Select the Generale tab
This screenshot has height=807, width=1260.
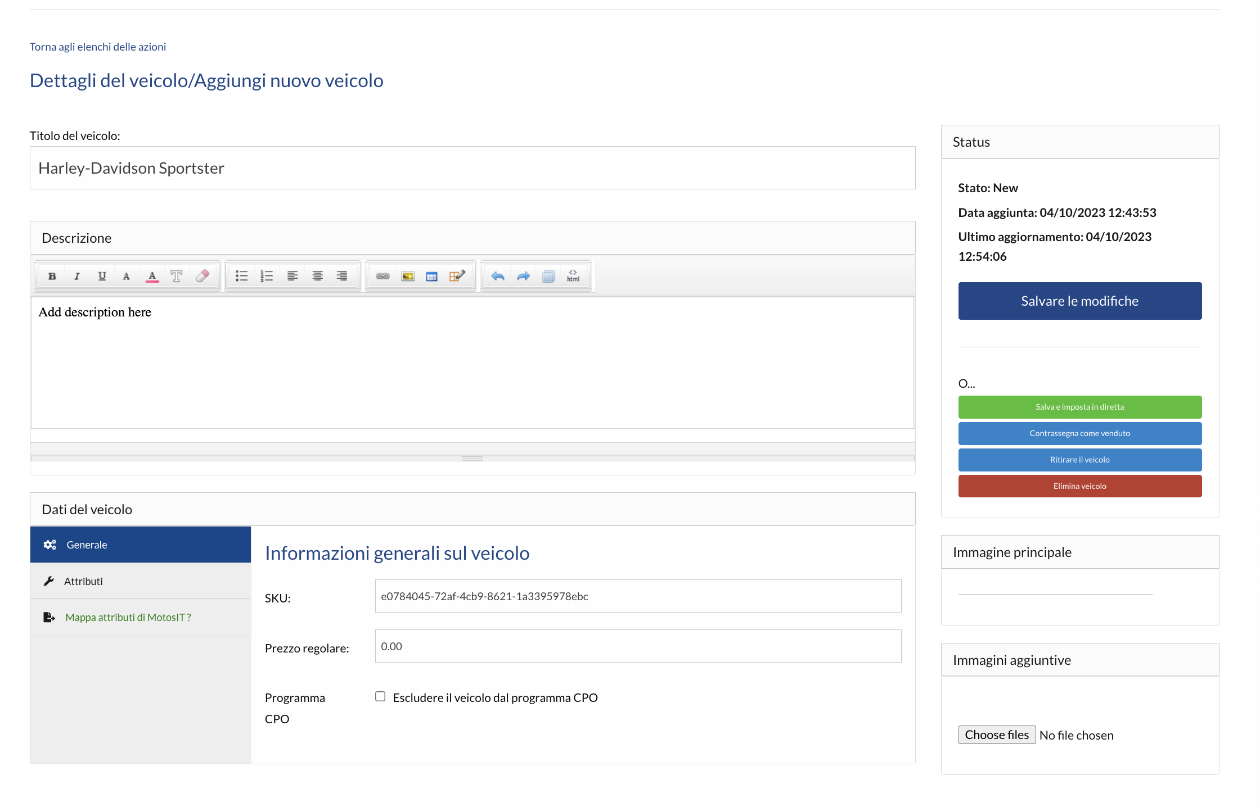(87, 545)
